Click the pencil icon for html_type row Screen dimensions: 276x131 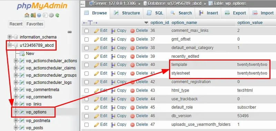coord(97,91)
